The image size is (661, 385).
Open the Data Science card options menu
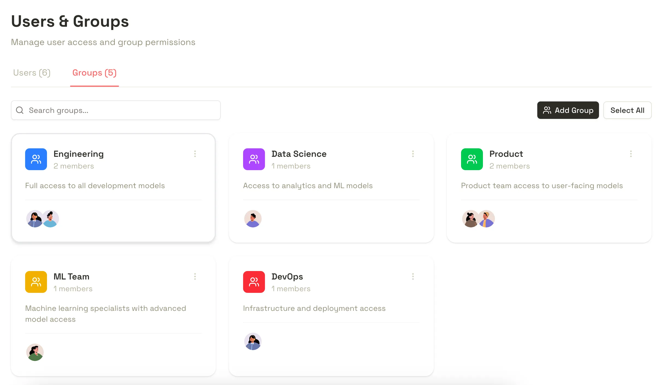(x=413, y=154)
